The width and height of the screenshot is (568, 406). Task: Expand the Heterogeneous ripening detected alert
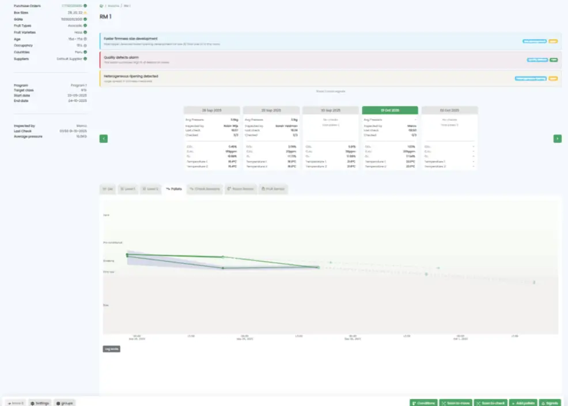[x=330, y=78]
